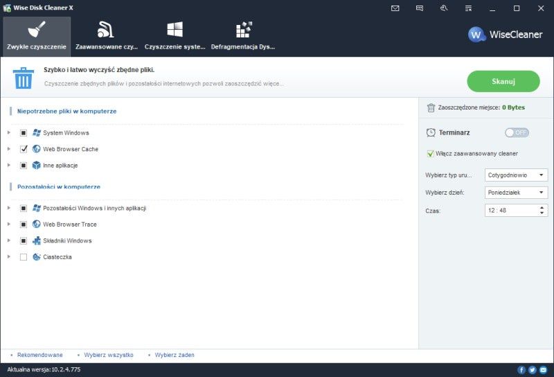Screen dimensions: 554x377
Task: Open the Twitter icon in status bar
Action: pyautogui.click(x=532, y=370)
